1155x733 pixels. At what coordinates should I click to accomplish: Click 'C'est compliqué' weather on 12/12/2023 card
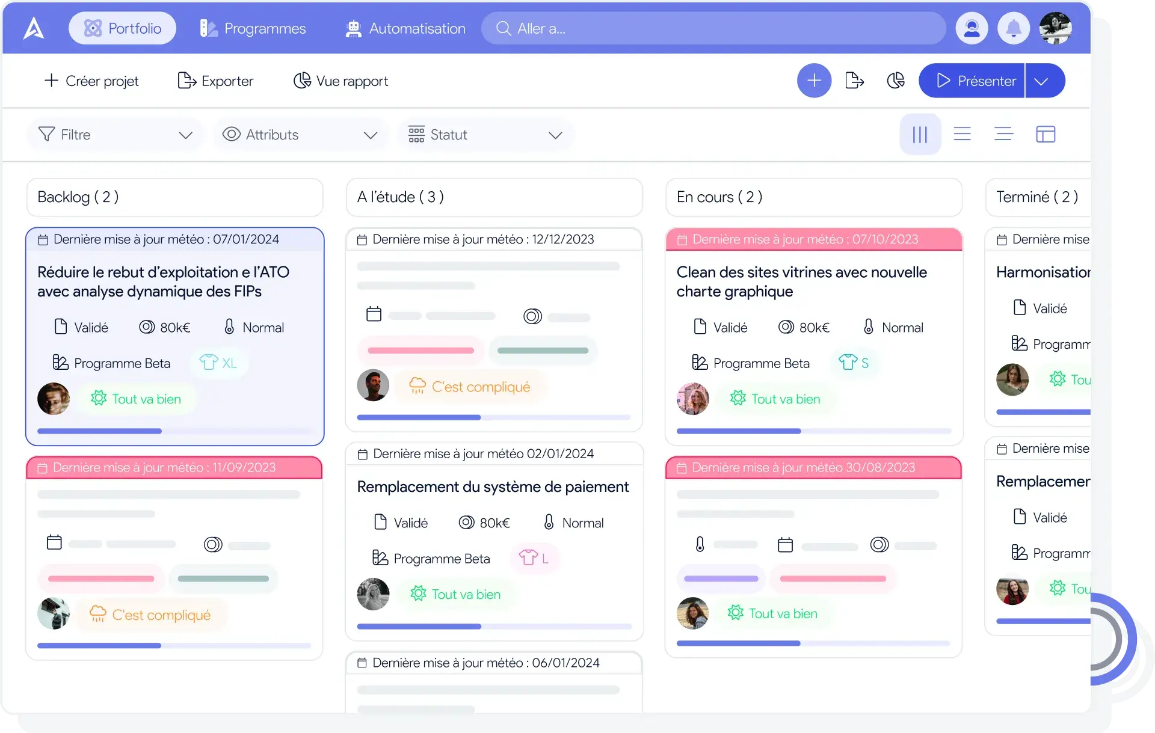click(x=470, y=387)
